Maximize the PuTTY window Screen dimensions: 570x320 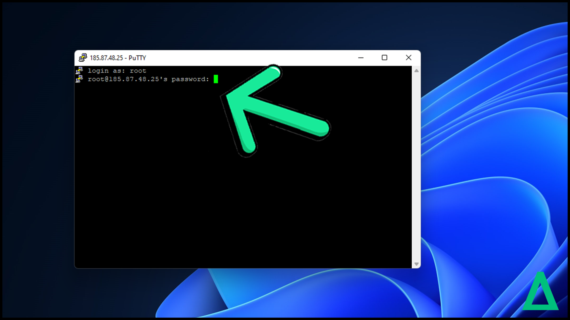pos(384,58)
